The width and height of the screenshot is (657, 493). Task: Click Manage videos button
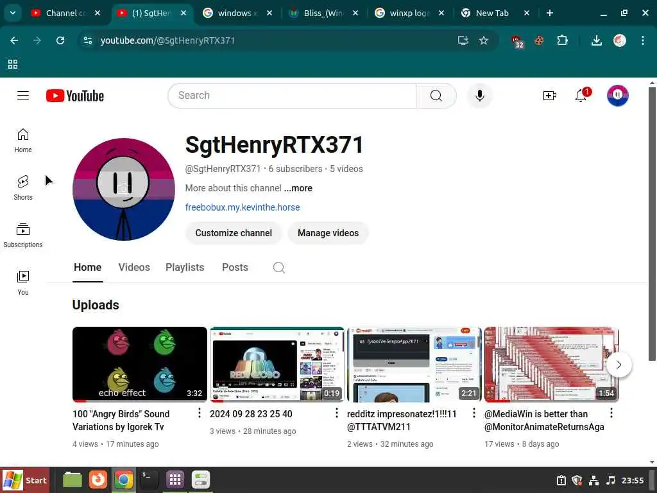click(328, 233)
